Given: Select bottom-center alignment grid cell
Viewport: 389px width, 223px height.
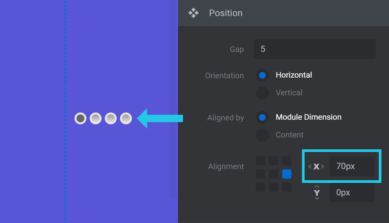Looking at the screenshot, I should click(x=274, y=187).
